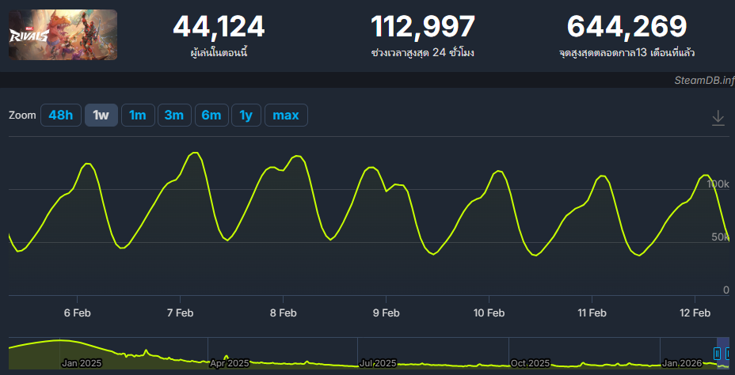Click navigator timeline near Jul 2025
Viewport: 735px width, 375px height.
click(378, 363)
